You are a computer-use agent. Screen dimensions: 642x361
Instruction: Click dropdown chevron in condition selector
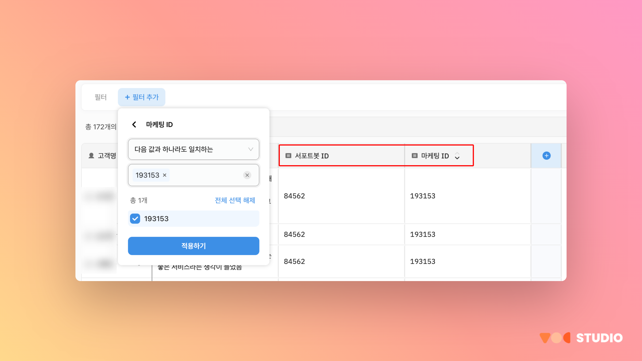(251, 149)
